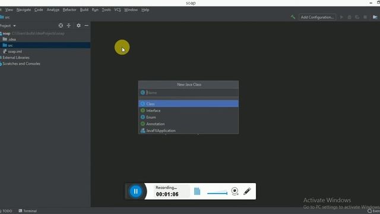The image size is (380, 214).
Task: Open Project panel settings gear
Action: (78, 26)
